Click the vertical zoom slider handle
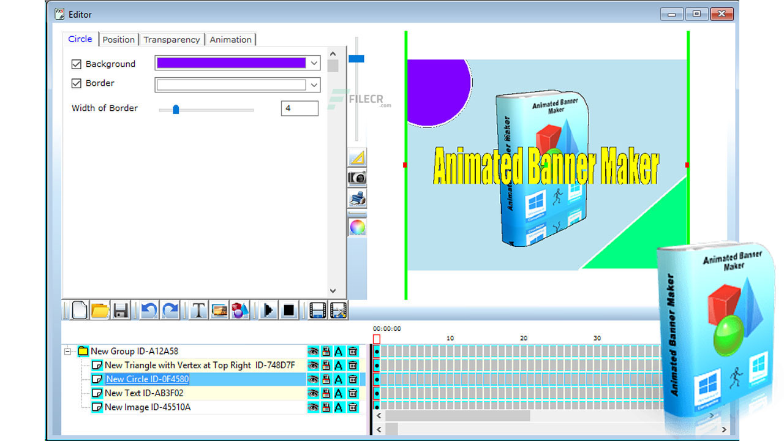Screen dimensions: 784x441 [x=356, y=59]
